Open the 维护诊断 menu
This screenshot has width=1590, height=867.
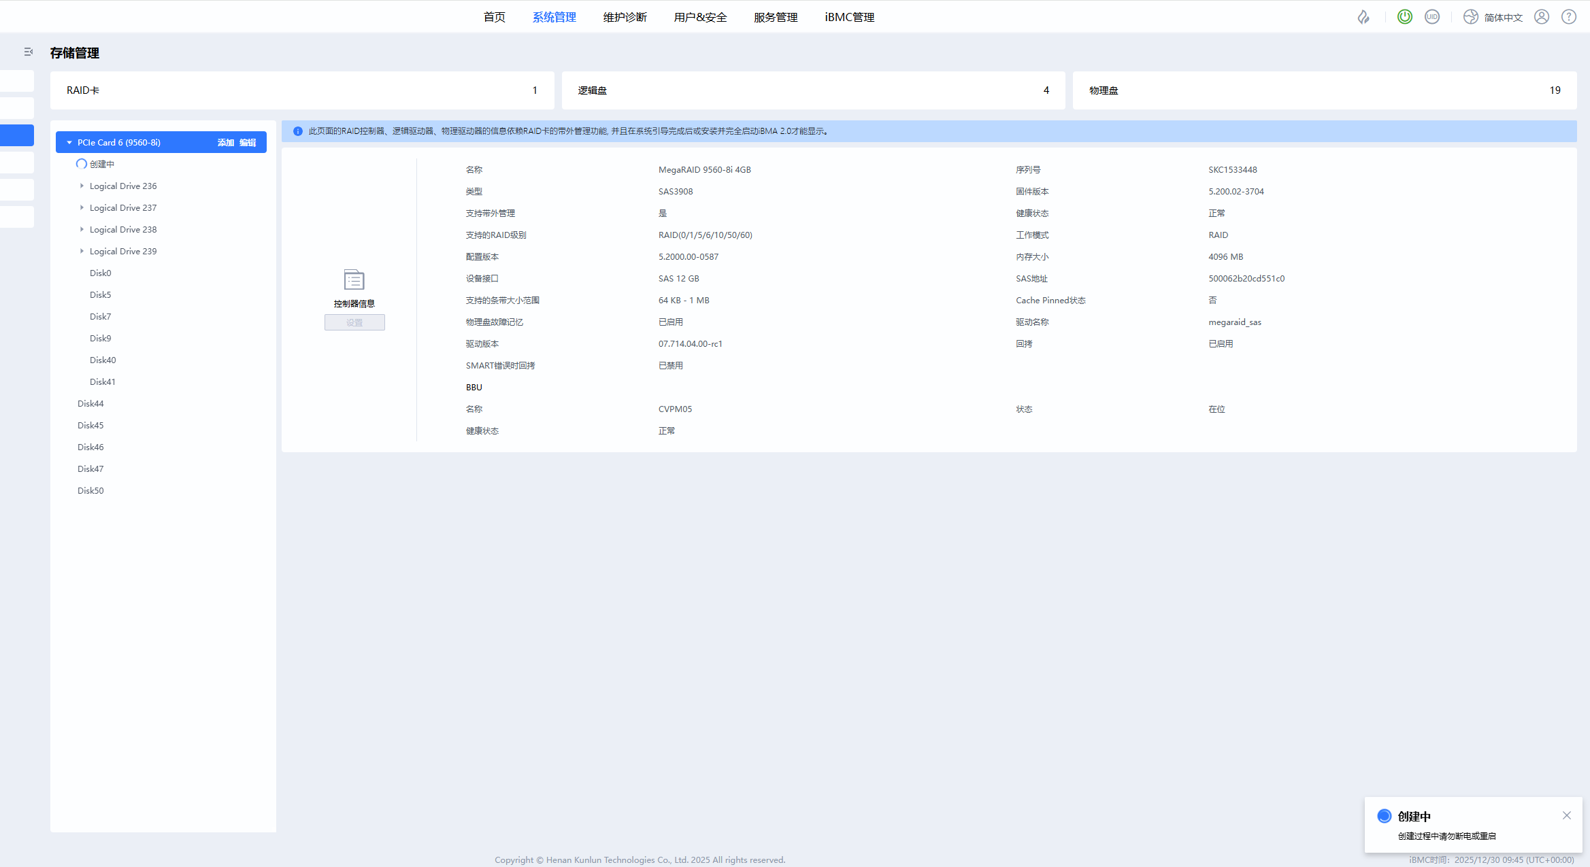(x=625, y=17)
